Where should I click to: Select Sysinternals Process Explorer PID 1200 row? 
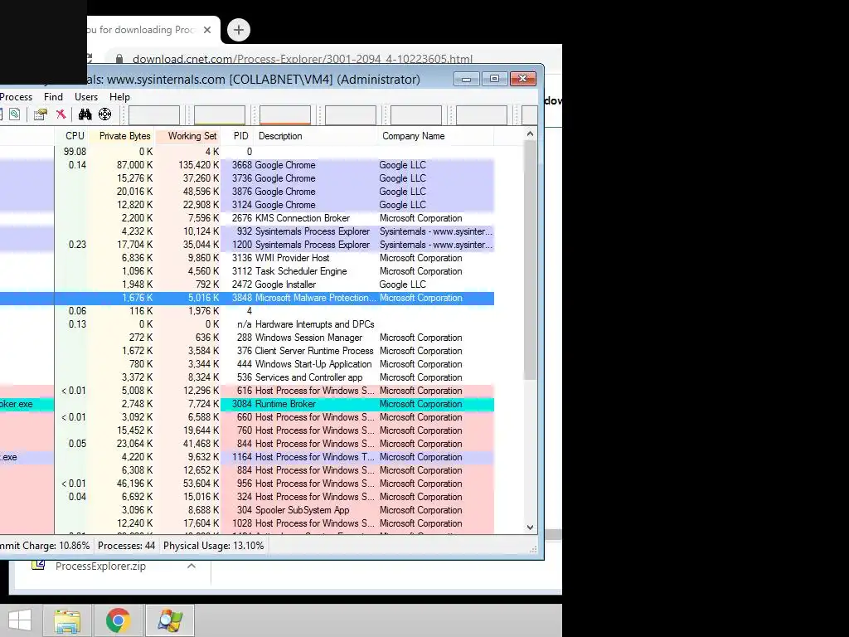[x=247, y=245]
